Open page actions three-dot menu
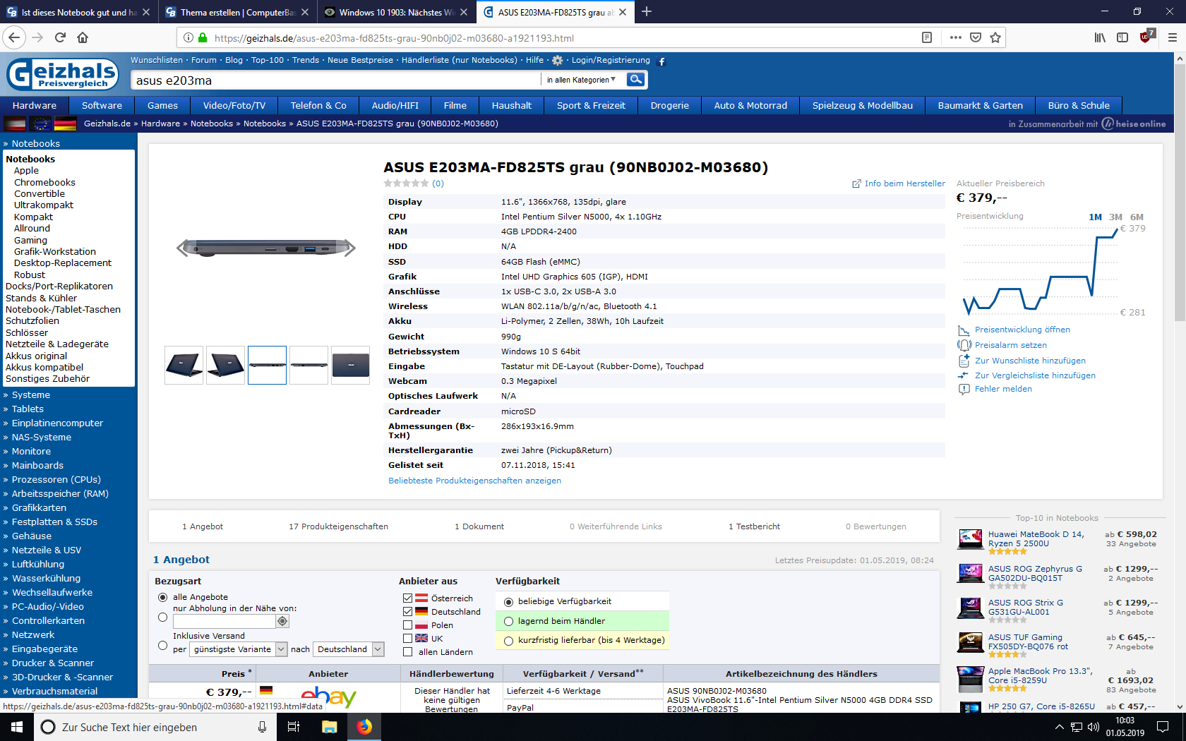This screenshot has width=1186, height=741. pyautogui.click(x=956, y=37)
